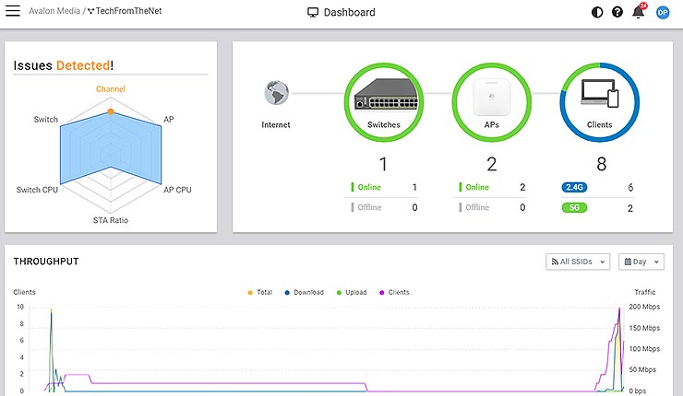Open the notifications bell
Screen dimensions: 683x396
638,13
